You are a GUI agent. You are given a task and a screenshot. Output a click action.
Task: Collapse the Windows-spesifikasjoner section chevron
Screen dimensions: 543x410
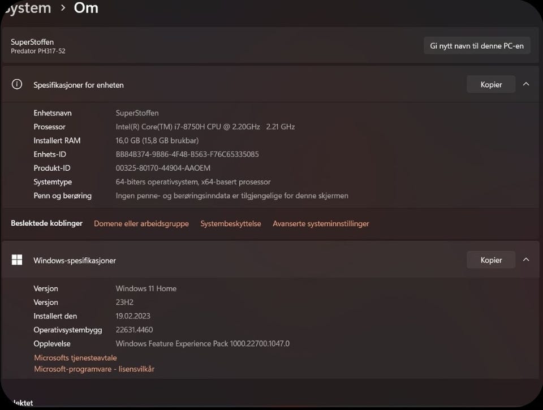coord(526,260)
